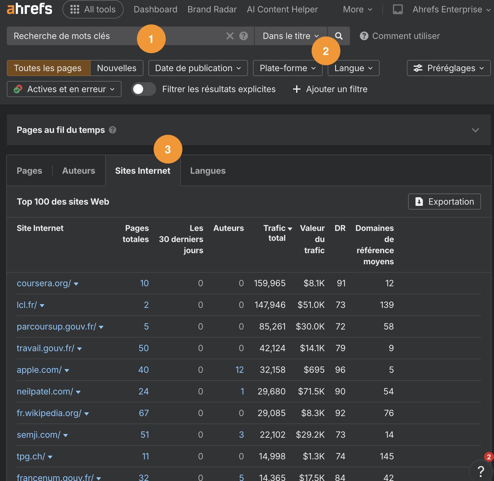The image size is (494, 481).
Task: Sort by Trafic total column
Action: (277, 233)
